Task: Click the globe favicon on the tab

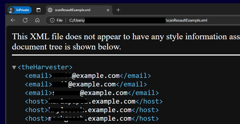Action: click(x=50, y=10)
